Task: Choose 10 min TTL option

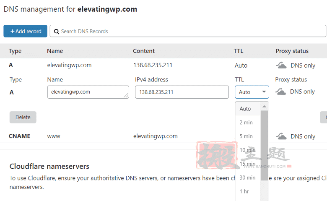Action: click(x=248, y=150)
